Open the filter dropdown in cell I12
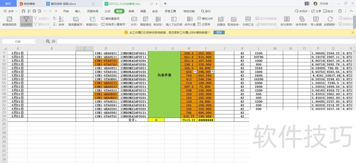 213,72
